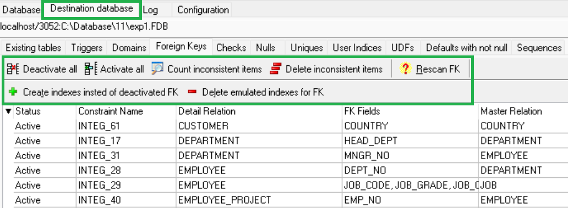Image resolution: width=568 pixels, height=208 pixels.
Task: Show the Sequences tab
Action: (x=539, y=48)
